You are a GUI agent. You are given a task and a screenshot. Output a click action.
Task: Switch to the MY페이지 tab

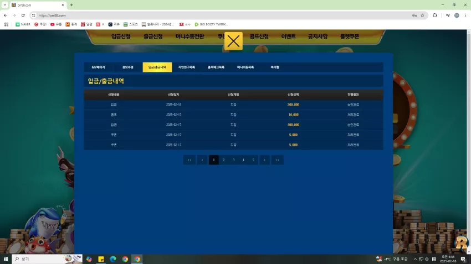pos(98,67)
